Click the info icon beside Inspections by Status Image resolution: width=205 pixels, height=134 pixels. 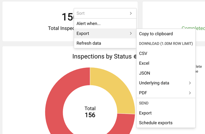135,57
